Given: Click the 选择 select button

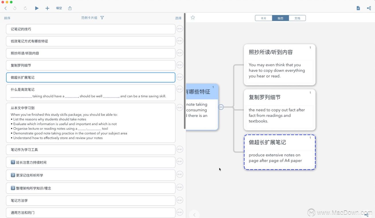Looking at the screenshot, I should (x=178, y=18).
